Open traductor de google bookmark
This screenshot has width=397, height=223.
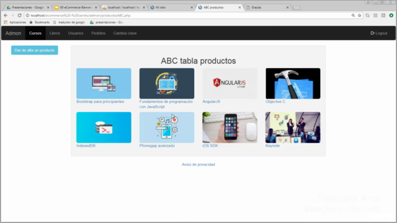click(x=69, y=22)
